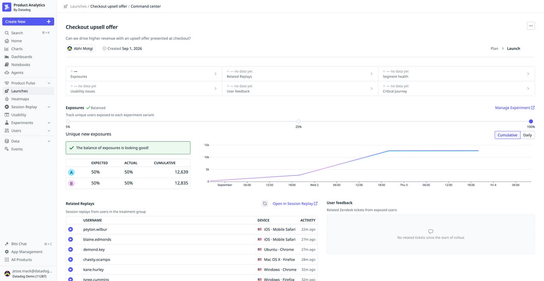
Task: Click the Bits Chat sparkle icon
Action: [7, 244]
